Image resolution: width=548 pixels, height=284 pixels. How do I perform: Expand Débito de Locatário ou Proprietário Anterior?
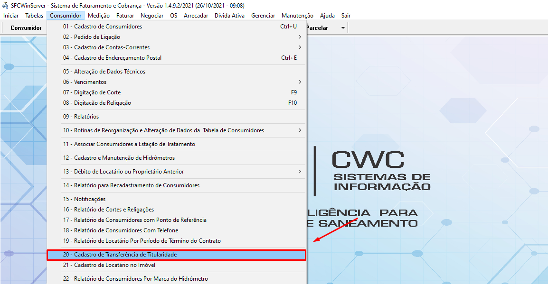[x=300, y=172]
